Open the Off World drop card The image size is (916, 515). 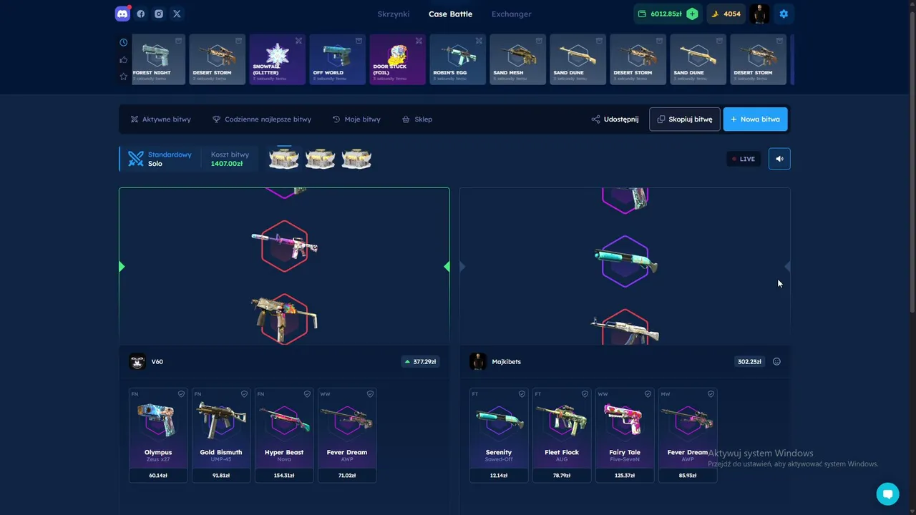click(338, 59)
